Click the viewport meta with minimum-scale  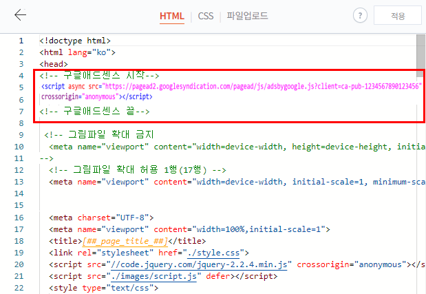point(237,182)
